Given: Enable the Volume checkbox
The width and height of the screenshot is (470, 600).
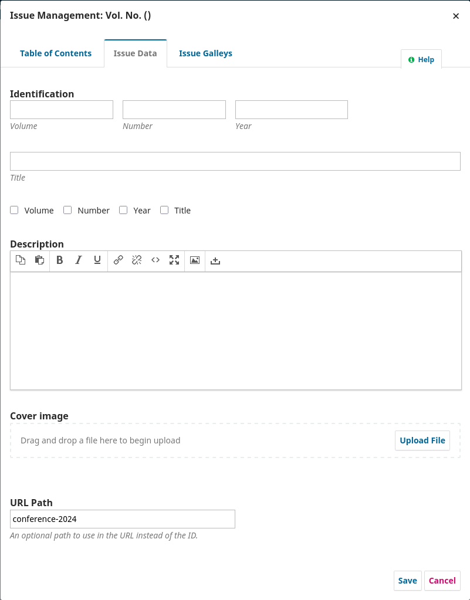Looking at the screenshot, I should (x=15, y=210).
